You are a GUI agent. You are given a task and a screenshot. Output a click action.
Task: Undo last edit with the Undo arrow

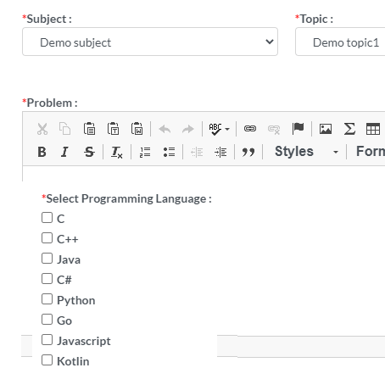pos(165,129)
